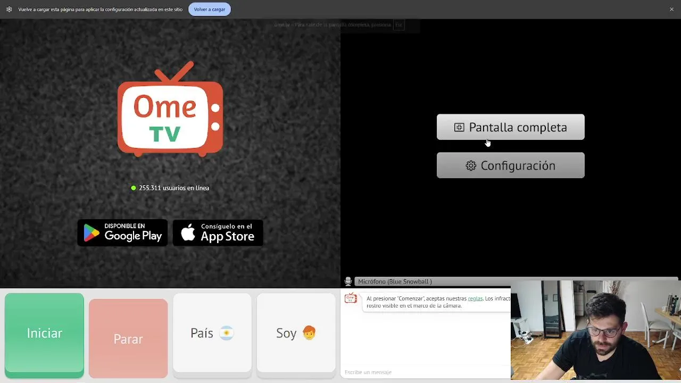
Task: Click the Volver a cargar button
Action: (x=209, y=9)
